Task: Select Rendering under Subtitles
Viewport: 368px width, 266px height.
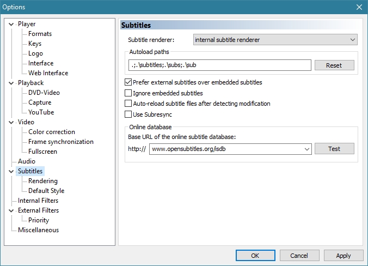Action: point(43,181)
